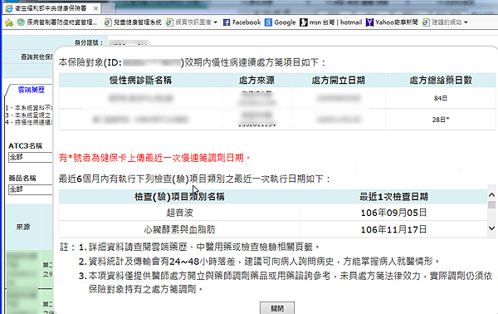
Task: Click the IE icon on browser tab
Action: pos(9,8)
